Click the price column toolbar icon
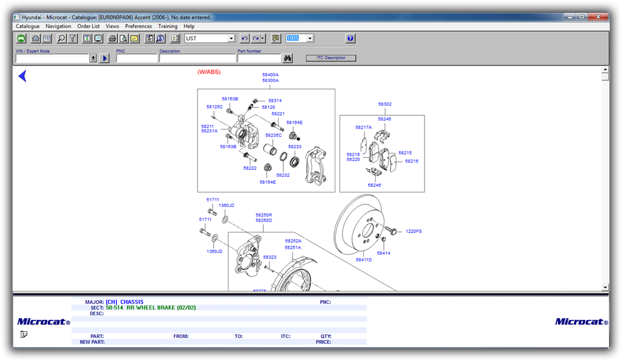 87,38
